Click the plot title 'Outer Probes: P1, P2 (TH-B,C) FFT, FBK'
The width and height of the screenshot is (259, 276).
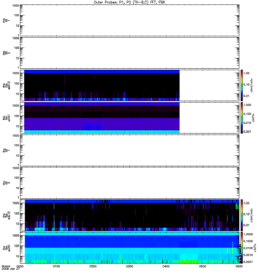click(129, 2)
